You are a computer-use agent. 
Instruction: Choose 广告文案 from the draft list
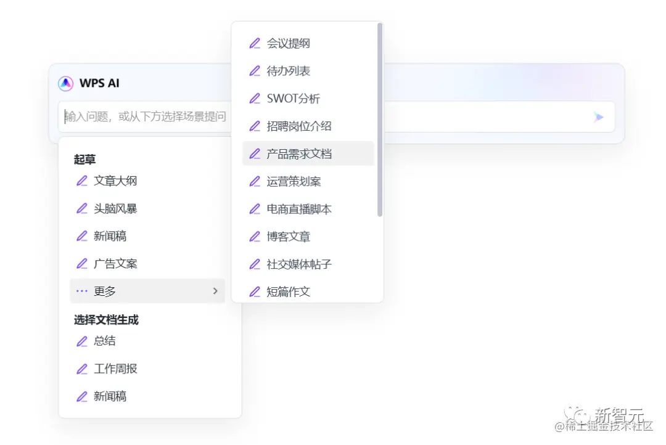[x=115, y=263]
